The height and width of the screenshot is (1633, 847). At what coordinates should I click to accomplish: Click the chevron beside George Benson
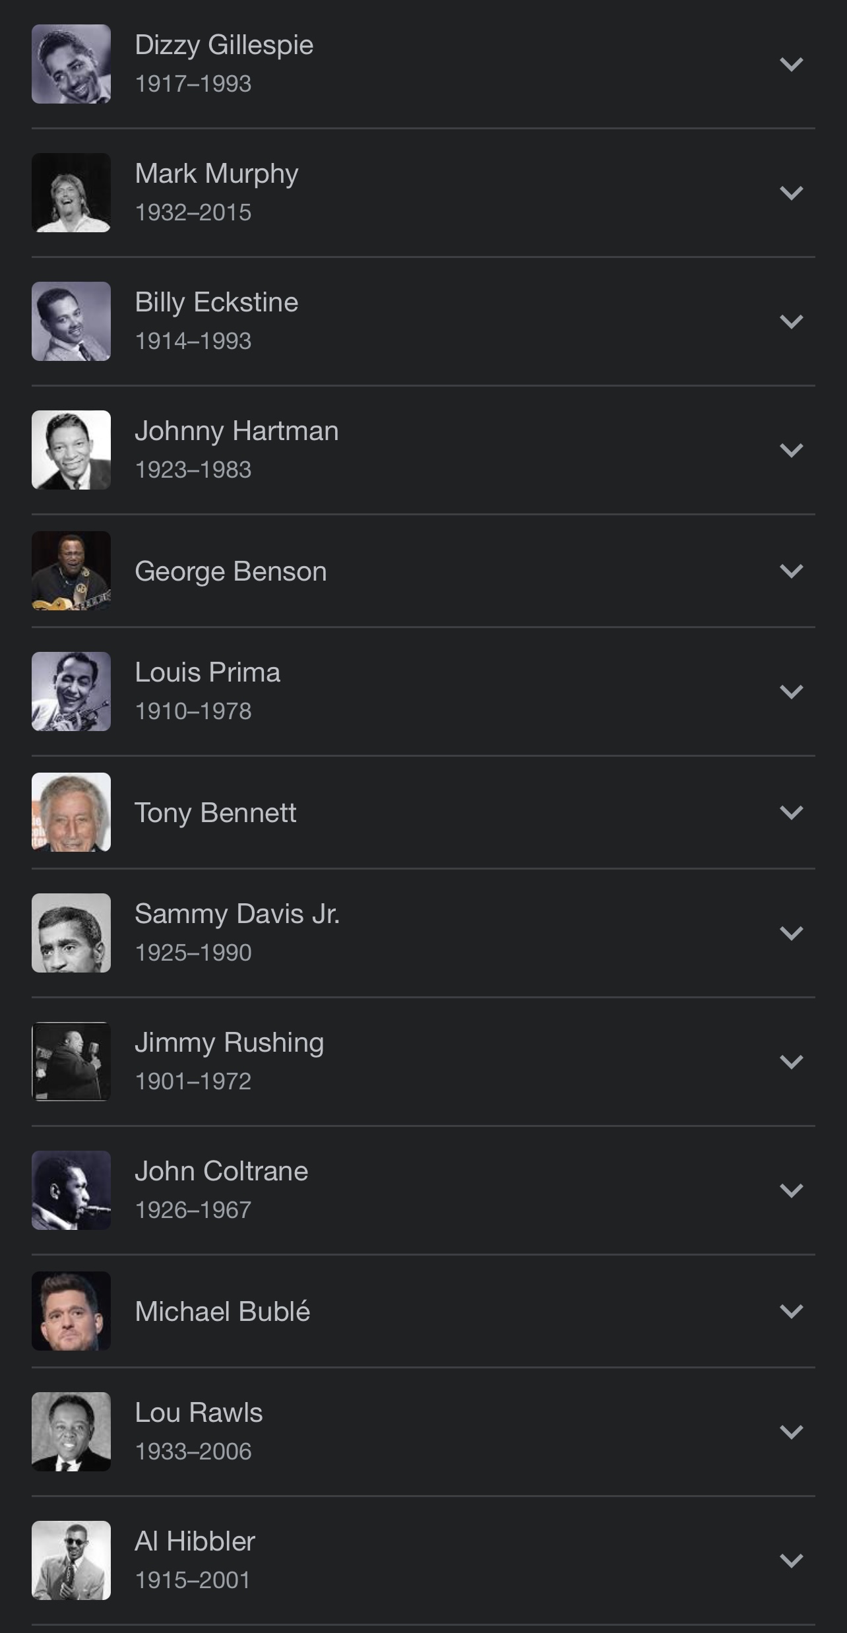791,571
